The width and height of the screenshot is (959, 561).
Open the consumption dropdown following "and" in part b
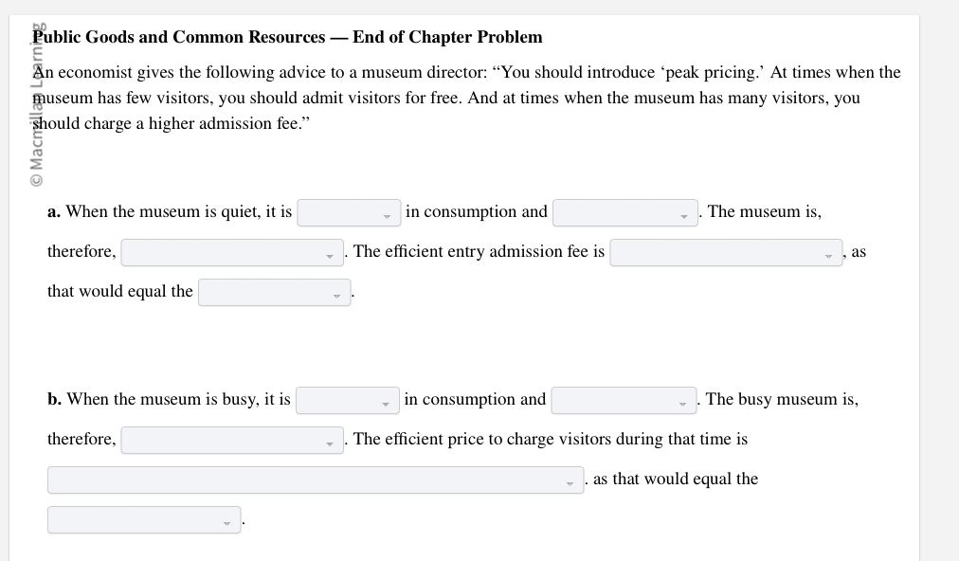tap(623, 401)
